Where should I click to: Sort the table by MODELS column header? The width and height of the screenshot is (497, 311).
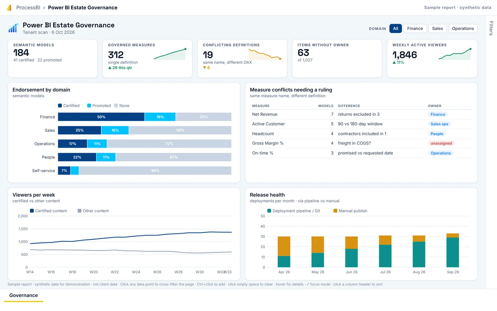[x=326, y=106]
